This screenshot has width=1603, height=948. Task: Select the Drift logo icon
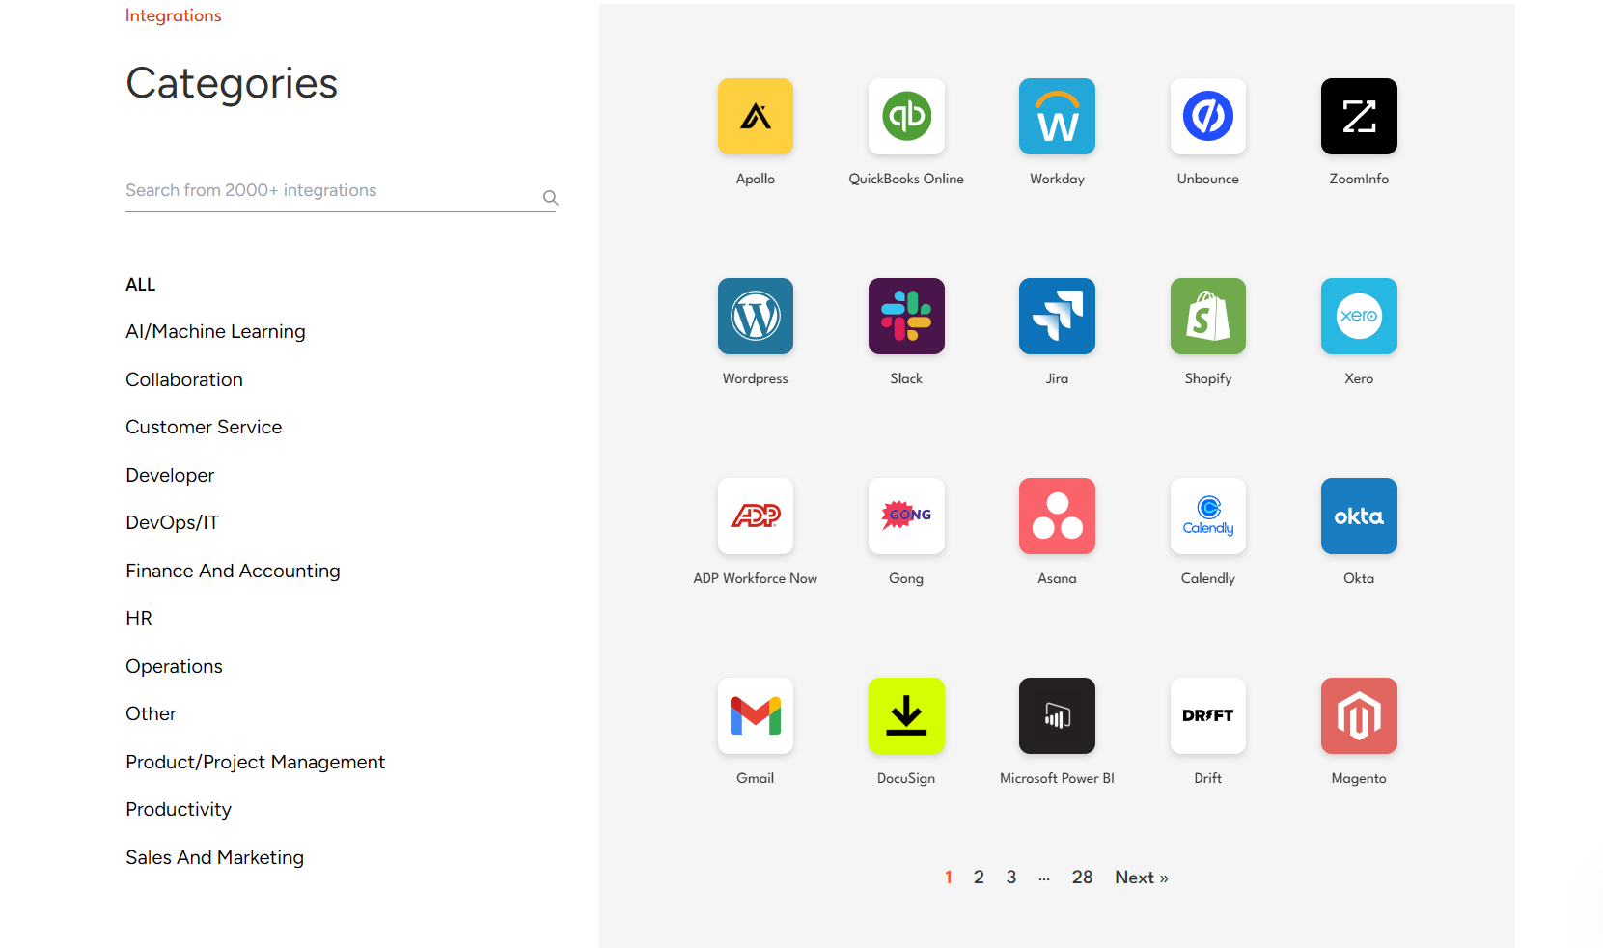tap(1208, 715)
